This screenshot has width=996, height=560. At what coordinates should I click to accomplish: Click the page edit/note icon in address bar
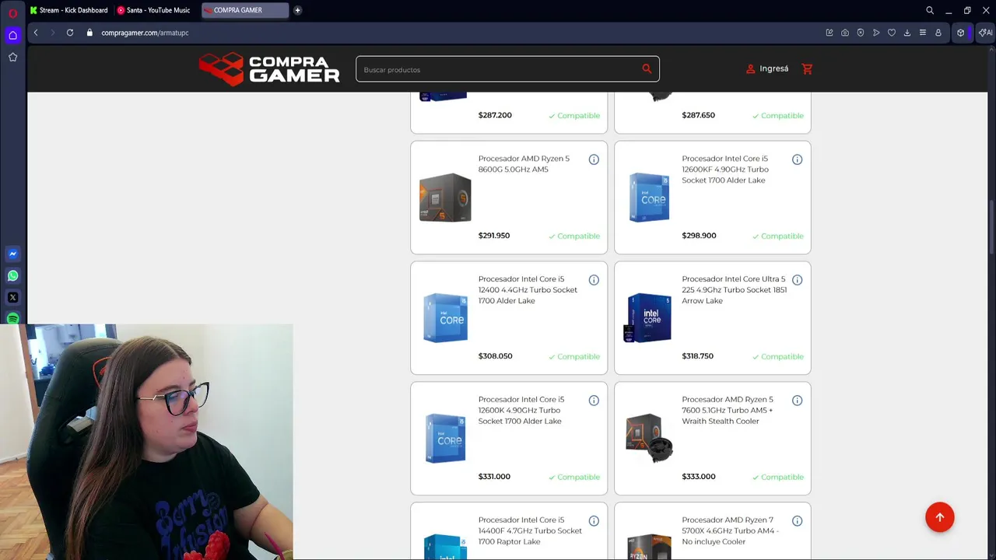[829, 33]
